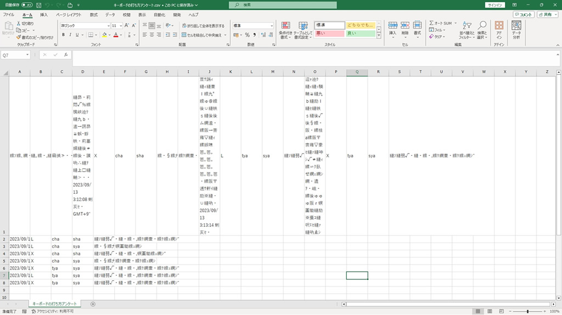Select the red 悪い cell style swatch
The image size is (562, 315).
[329, 34]
